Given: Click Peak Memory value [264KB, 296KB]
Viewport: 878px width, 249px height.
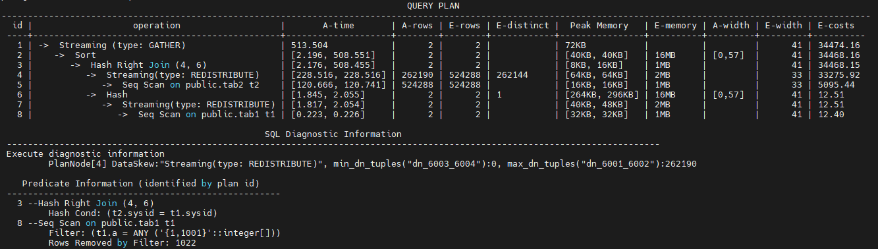Looking at the screenshot, I should (x=601, y=95).
